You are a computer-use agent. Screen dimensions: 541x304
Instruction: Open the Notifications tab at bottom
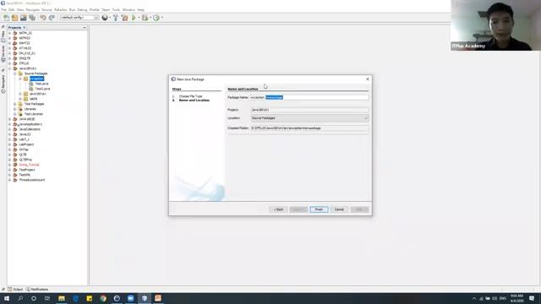[37, 289]
